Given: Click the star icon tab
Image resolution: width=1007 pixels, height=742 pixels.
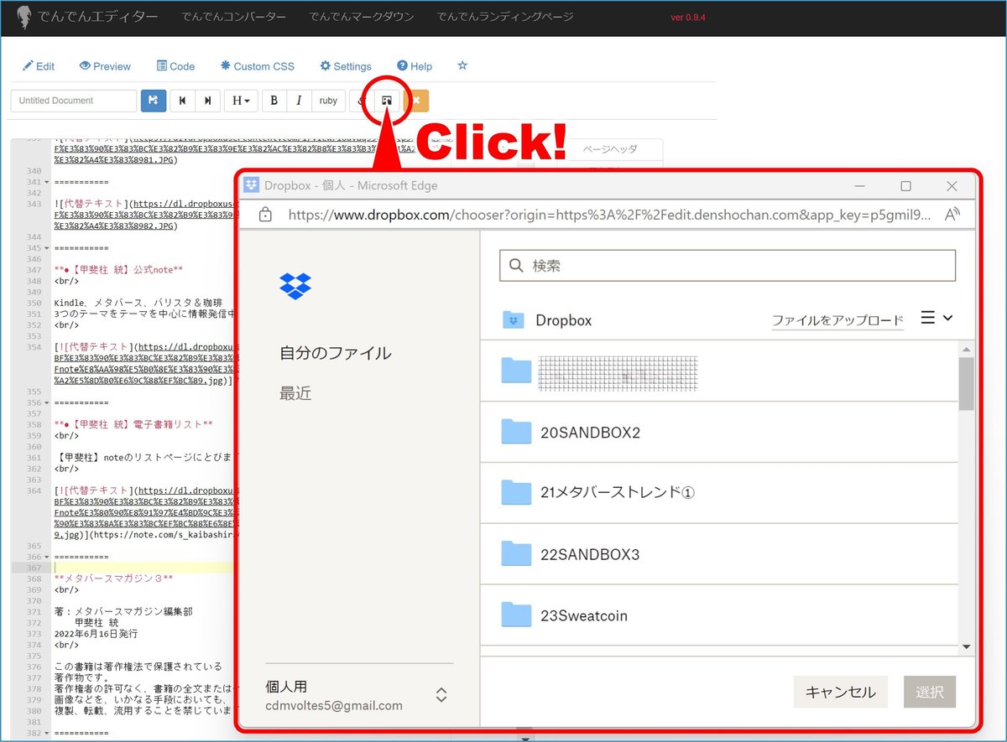Looking at the screenshot, I should click(x=462, y=66).
